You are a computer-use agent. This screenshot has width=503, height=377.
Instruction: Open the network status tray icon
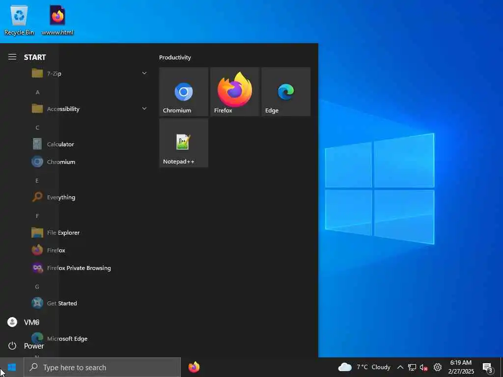[412, 367]
